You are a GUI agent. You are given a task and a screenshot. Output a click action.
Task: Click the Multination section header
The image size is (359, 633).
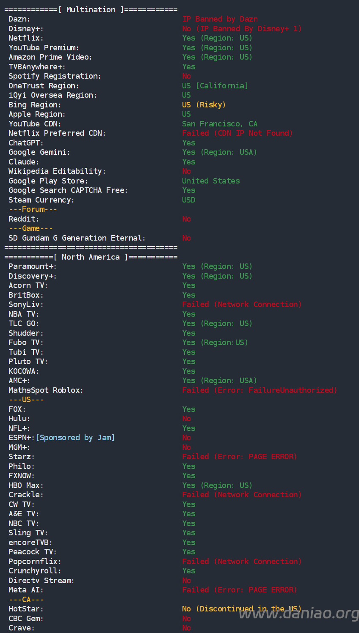click(x=91, y=10)
